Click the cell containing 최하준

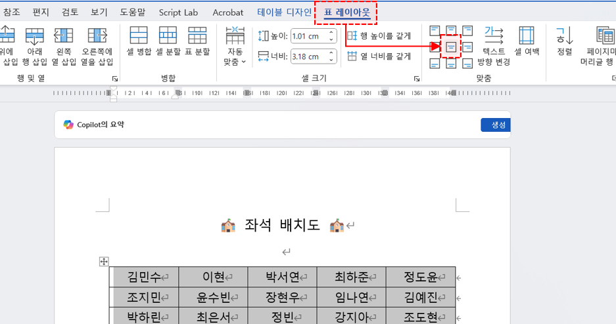352,277
